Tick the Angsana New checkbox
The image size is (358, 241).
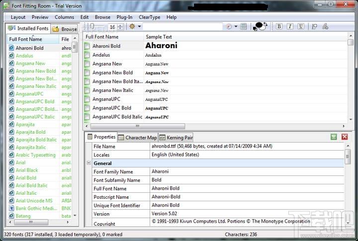(x=87, y=64)
